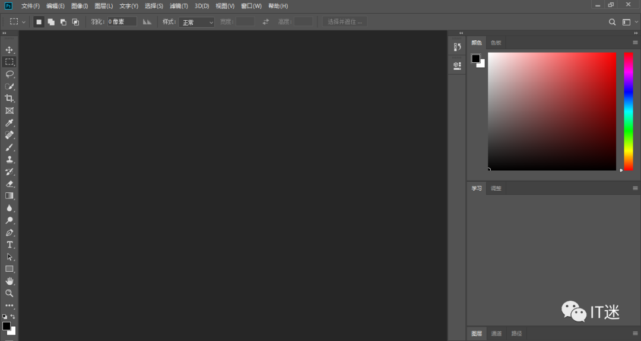Open the Color panel options menu
The image size is (641, 341).
point(635,43)
